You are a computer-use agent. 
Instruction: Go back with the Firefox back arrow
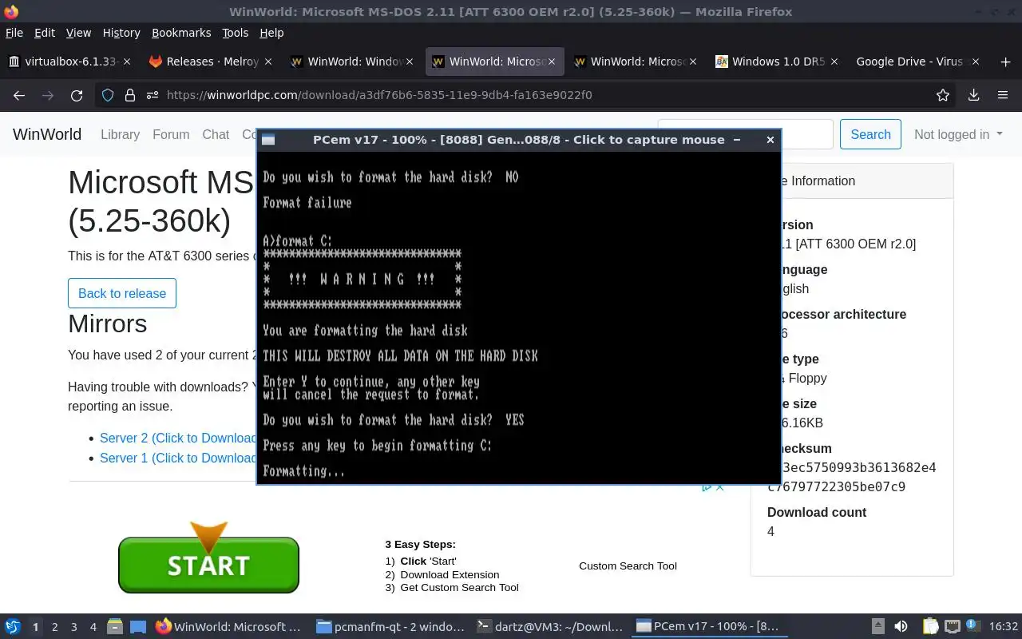click(x=19, y=95)
